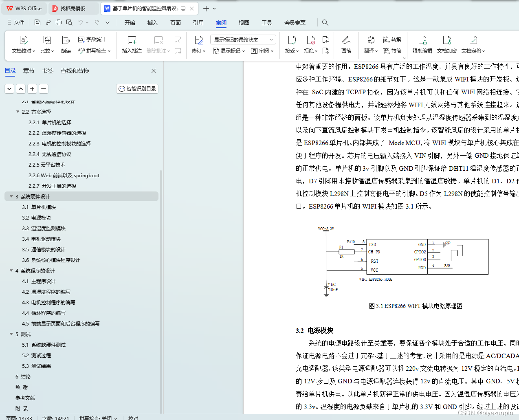Collapse the 4 系统程序的设计 section

11,270
